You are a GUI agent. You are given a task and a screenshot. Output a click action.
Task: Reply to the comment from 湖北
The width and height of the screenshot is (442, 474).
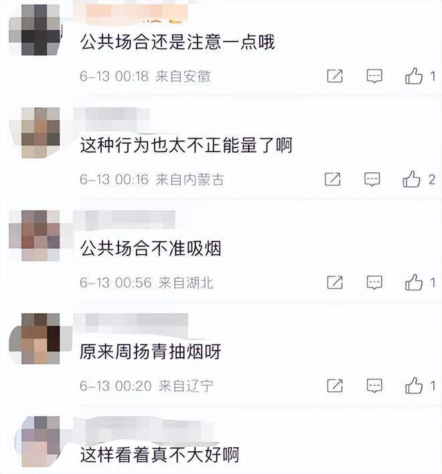(x=374, y=283)
